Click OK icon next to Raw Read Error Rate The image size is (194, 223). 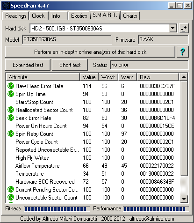point(11,86)
